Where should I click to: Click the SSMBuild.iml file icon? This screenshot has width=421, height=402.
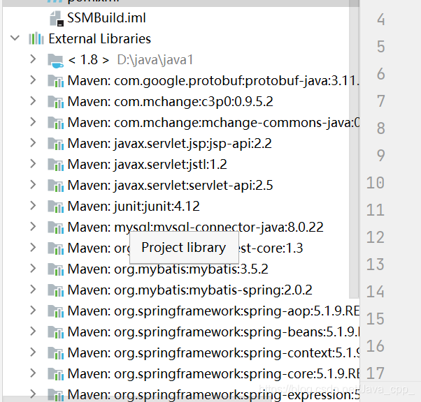click(57, 18)
